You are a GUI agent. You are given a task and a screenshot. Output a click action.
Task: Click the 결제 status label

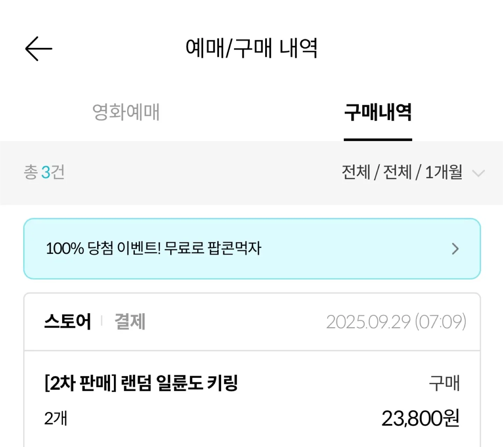coord(130,321)
